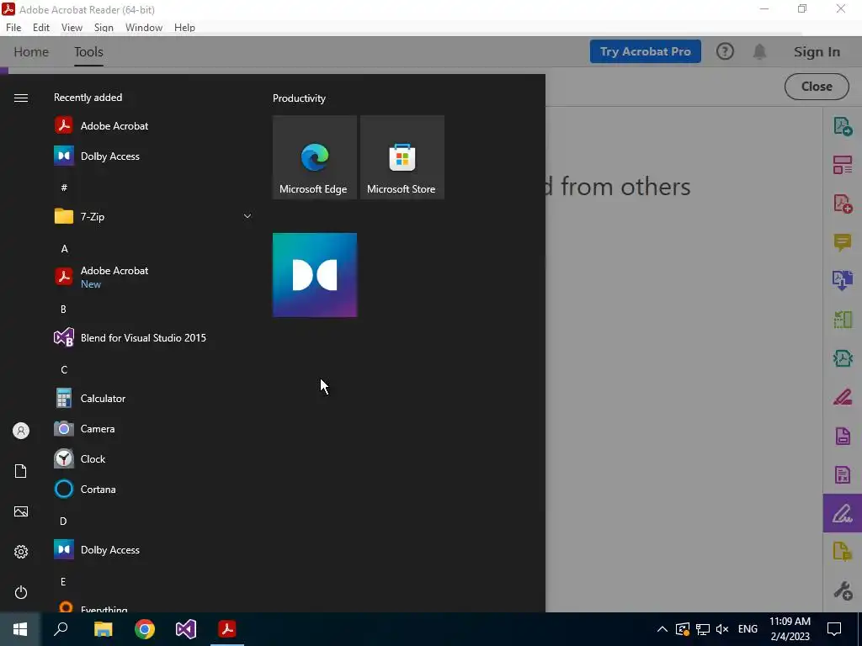
Task: Open user account icon in Start menu
Action: coord(21,431)
